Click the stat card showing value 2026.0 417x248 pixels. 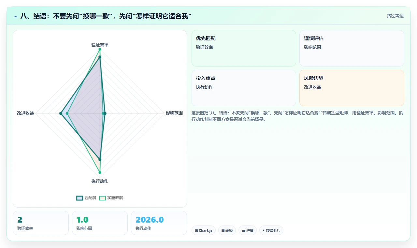point(159,223)
